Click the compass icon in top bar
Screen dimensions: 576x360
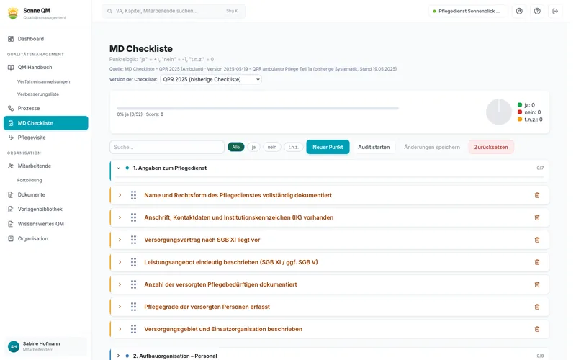click(x=519, y=11)
